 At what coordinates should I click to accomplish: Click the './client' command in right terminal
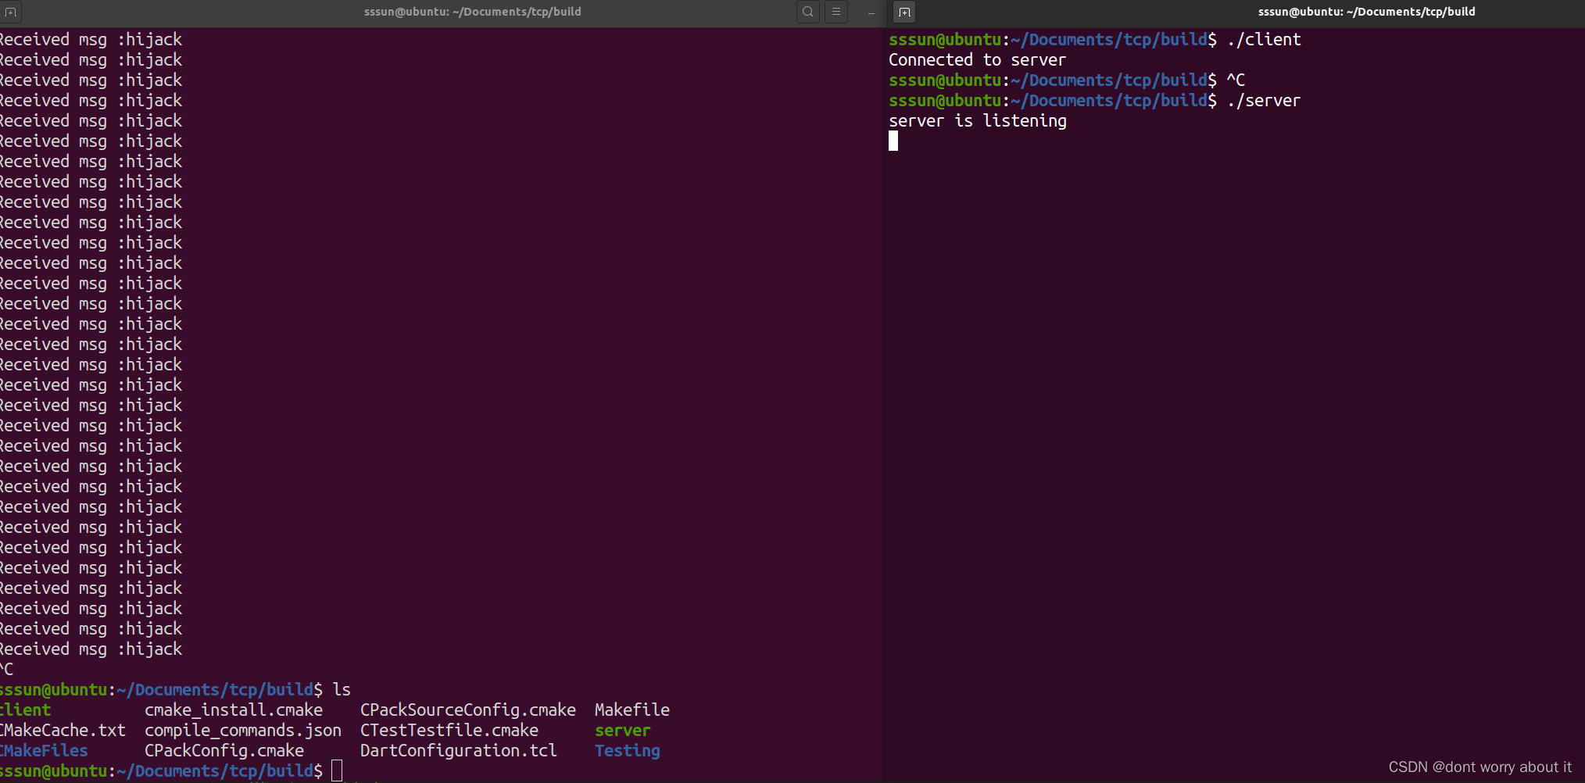pos(1264,39)
